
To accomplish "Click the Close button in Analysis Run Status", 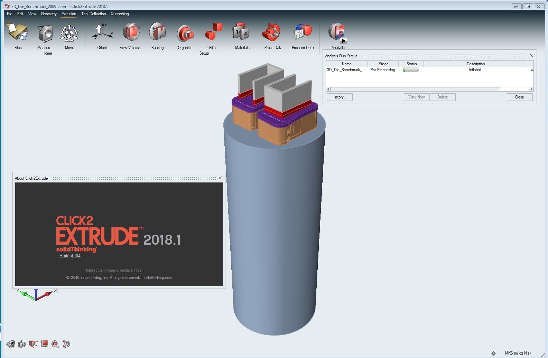I will click(x=520, y=97).
